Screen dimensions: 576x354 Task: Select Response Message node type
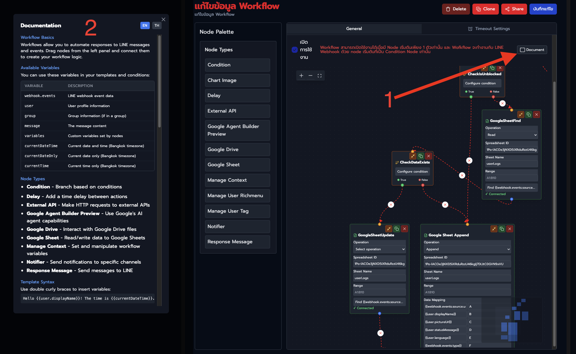click(237, 242)
